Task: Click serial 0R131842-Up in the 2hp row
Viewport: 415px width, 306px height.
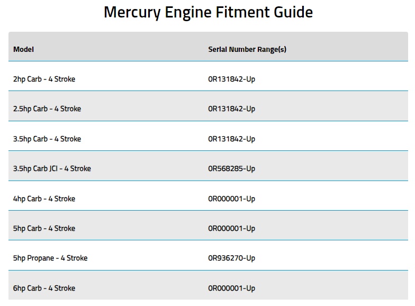Action: pyautogui.click(x=232, y=79)
